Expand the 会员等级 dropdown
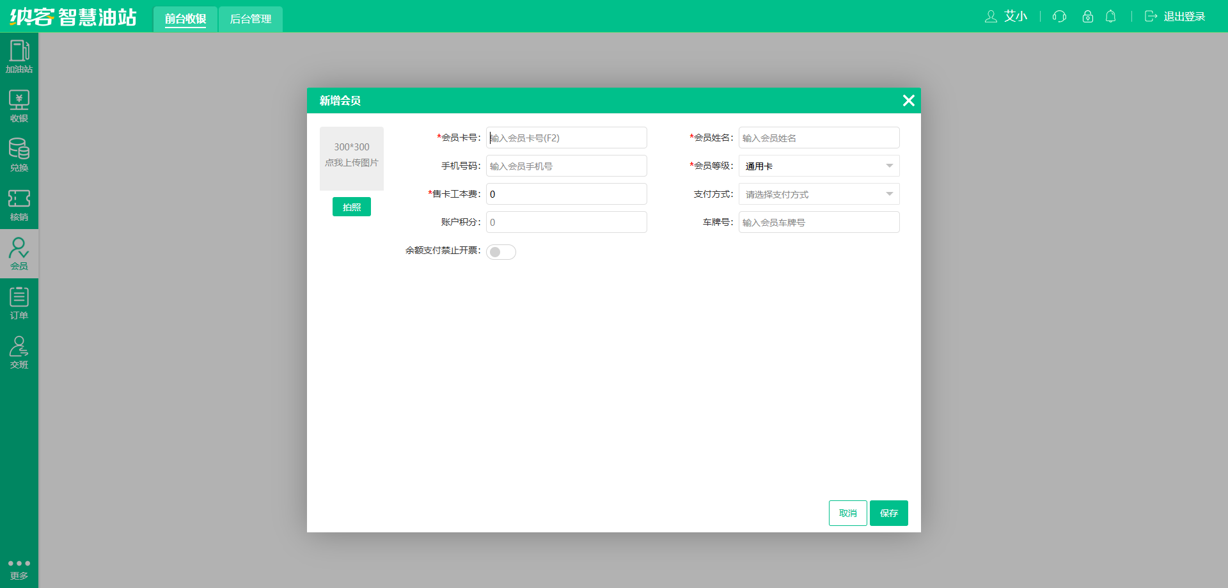 (x=819, y=166)
